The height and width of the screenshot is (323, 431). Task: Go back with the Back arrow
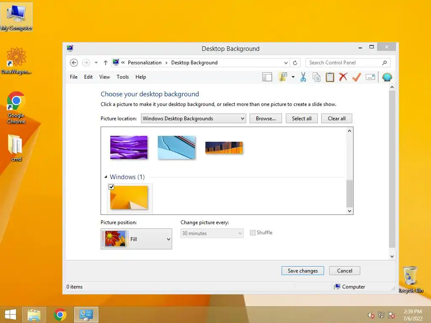pyautogui.click(x=74, y=63)
